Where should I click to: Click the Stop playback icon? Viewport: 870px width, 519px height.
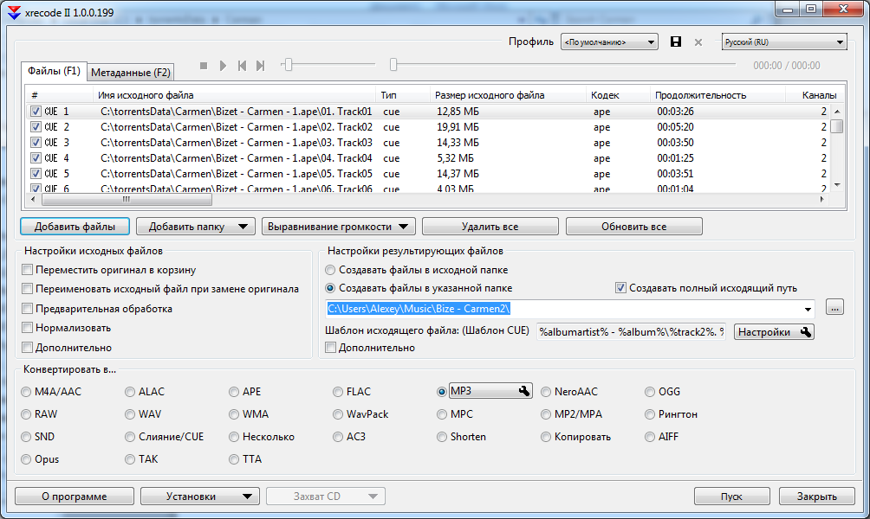coord(204,66)
